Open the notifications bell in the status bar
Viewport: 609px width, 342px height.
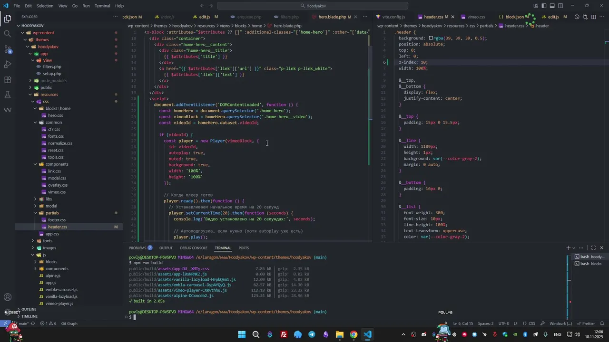[x=602, y=323]
